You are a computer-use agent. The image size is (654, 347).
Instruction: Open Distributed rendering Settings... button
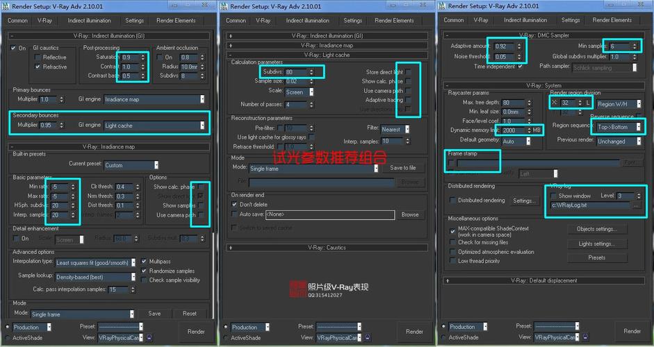(524, 201)
